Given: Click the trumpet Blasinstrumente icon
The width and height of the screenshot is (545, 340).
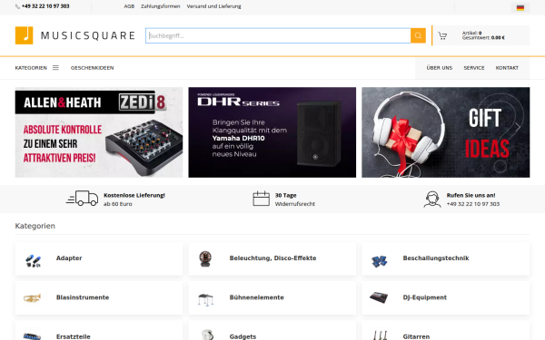Looking at the screenshot, I should 32,298.
